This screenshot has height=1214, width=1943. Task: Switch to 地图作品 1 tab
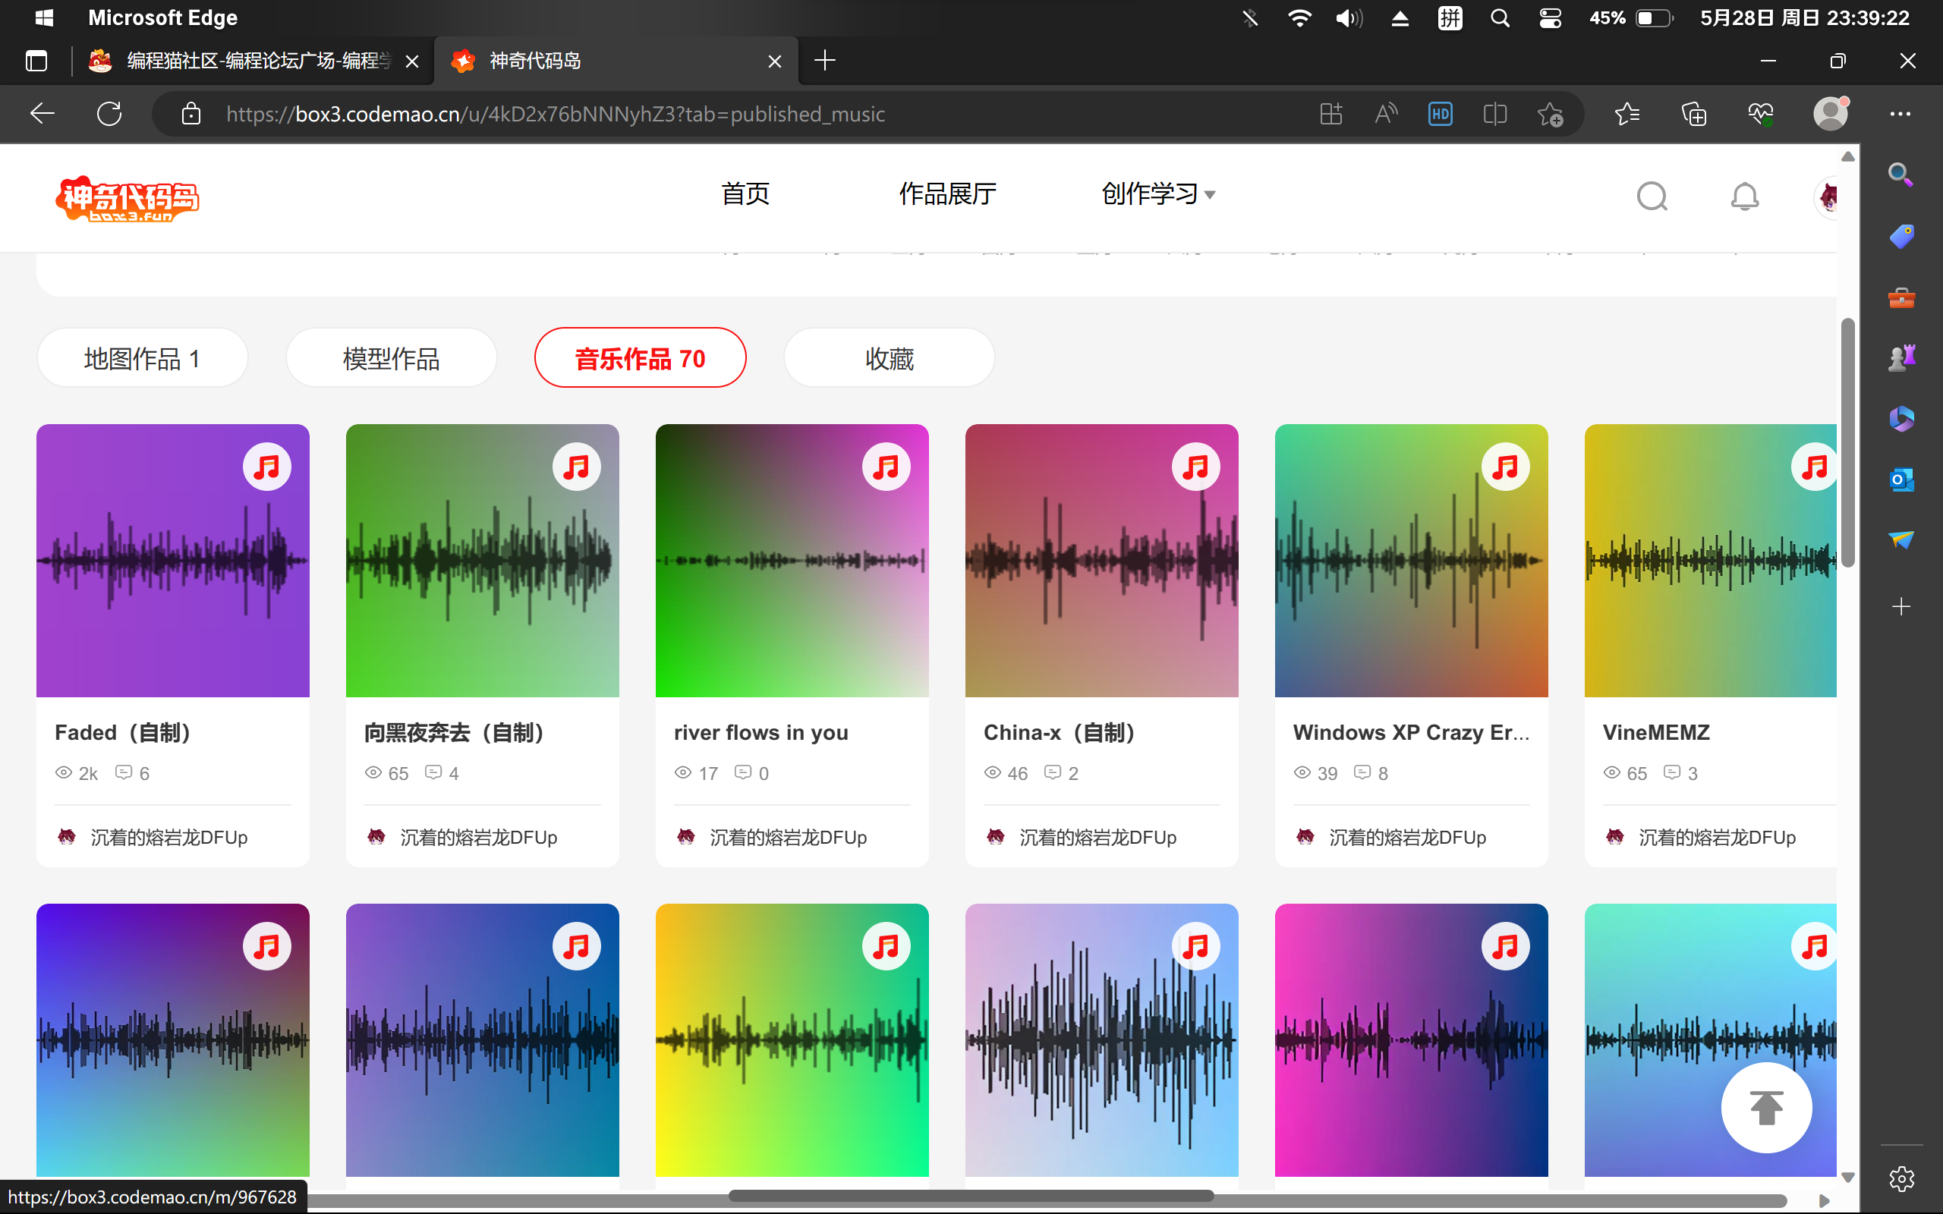coord(142,358)
